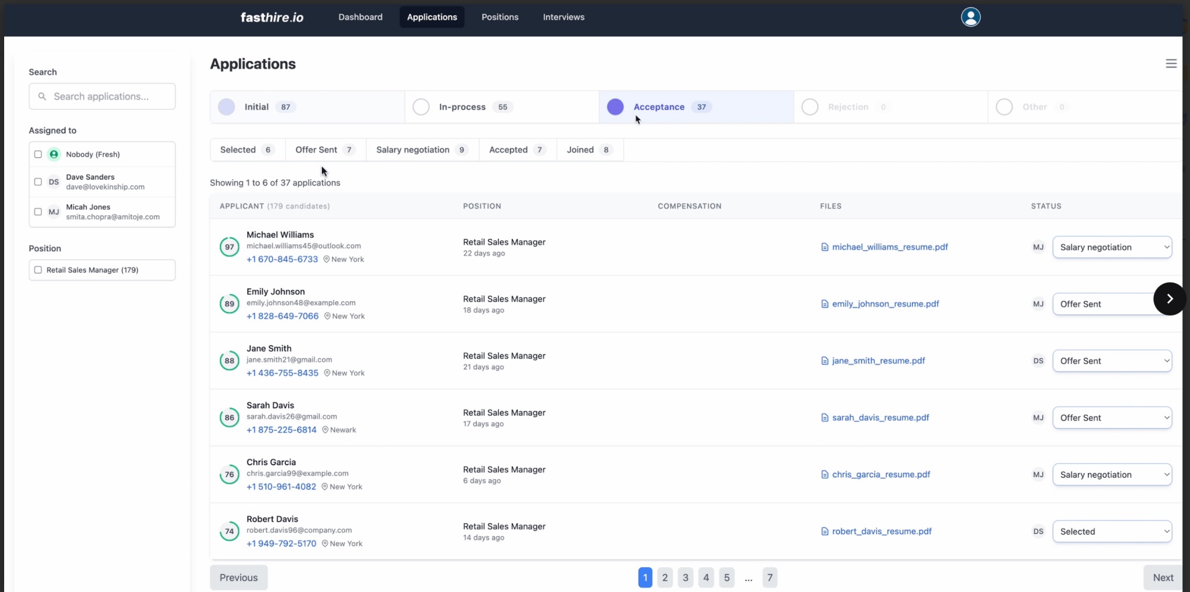The height and width of the screenshot is (592, 1190).
Task: Open the jane_smith_resume.pdf link
Action: click(x=878, y=361)
